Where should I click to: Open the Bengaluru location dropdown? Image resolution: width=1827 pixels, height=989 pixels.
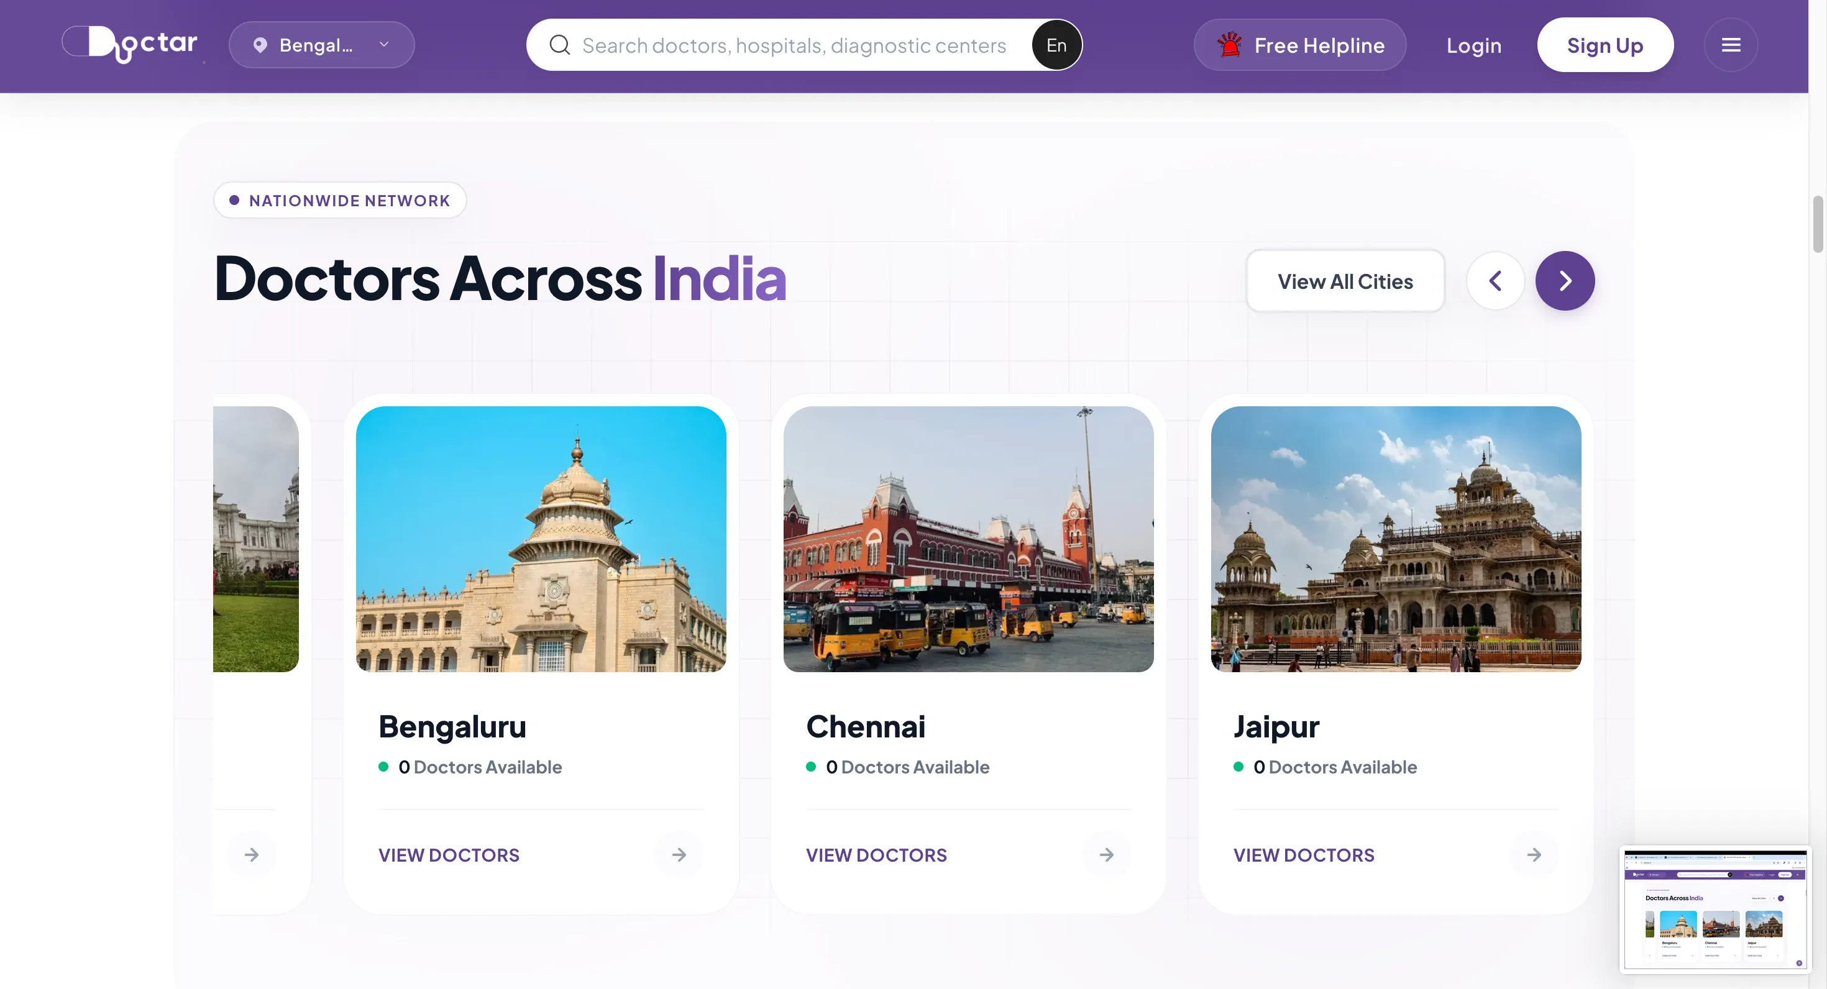[321, 45]
